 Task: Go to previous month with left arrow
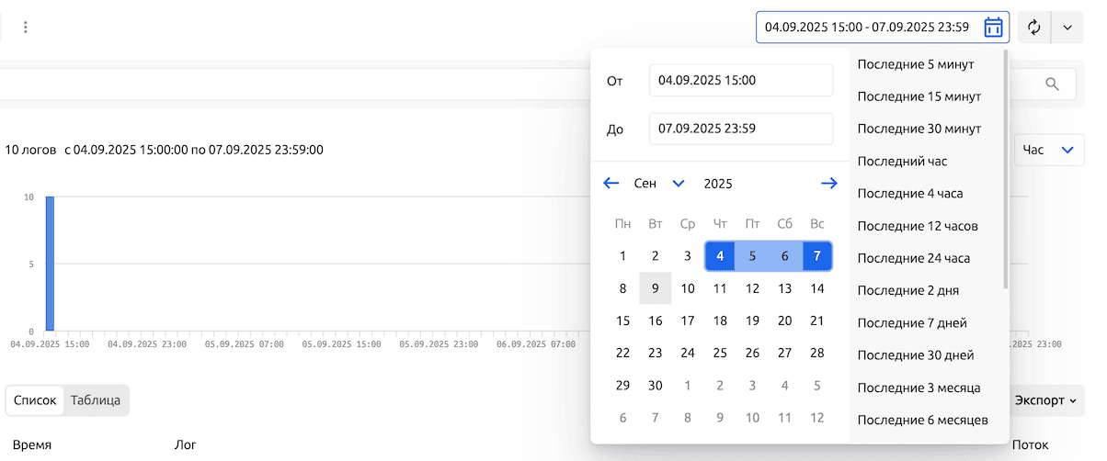click(611, 184)
